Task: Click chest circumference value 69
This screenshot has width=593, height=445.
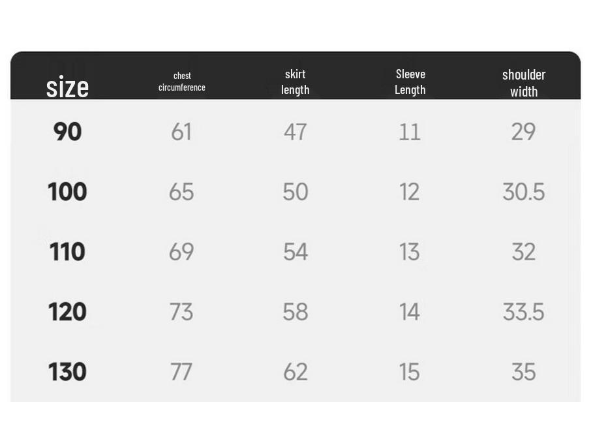Action: pyautogui.click(x=181, y=252)
